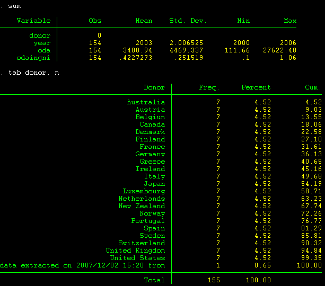This screenshot has width=325, height=286.
Task: Click the 'Std. Dev.' column header
Action: tap(188, 21)
